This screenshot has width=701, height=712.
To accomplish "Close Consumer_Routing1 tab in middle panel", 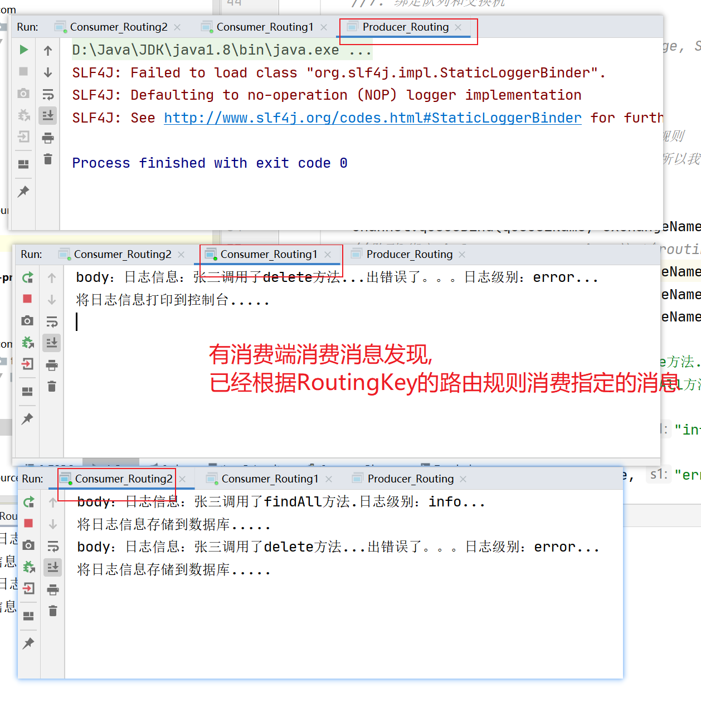I will click(x=328, y=254).
